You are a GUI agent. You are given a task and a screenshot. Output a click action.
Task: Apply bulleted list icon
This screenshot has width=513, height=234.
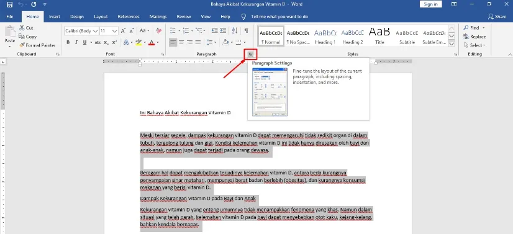[x=173, y=30]
